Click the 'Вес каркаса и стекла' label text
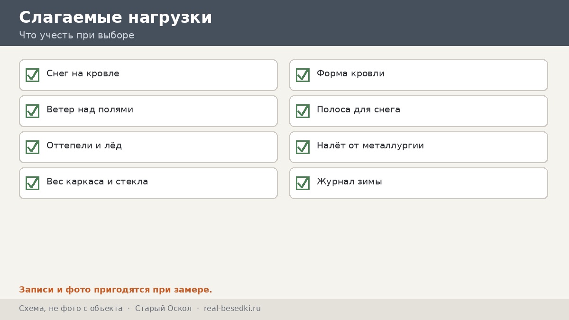The image size is (569, 320). coord(97,182)
